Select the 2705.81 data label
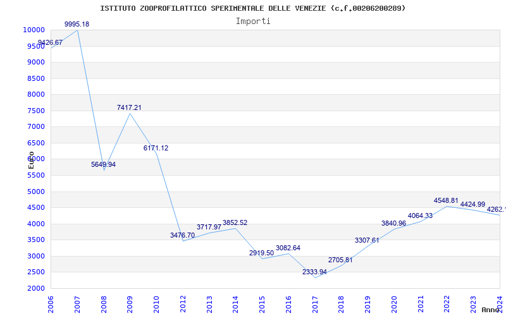 [x=340, y=260]
